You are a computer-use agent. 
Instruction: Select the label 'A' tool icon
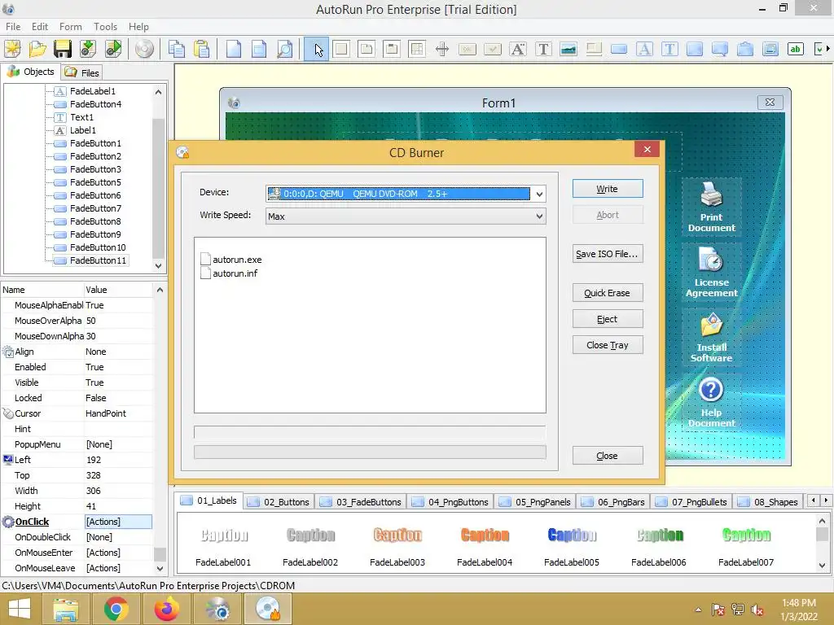coord(517,49)
